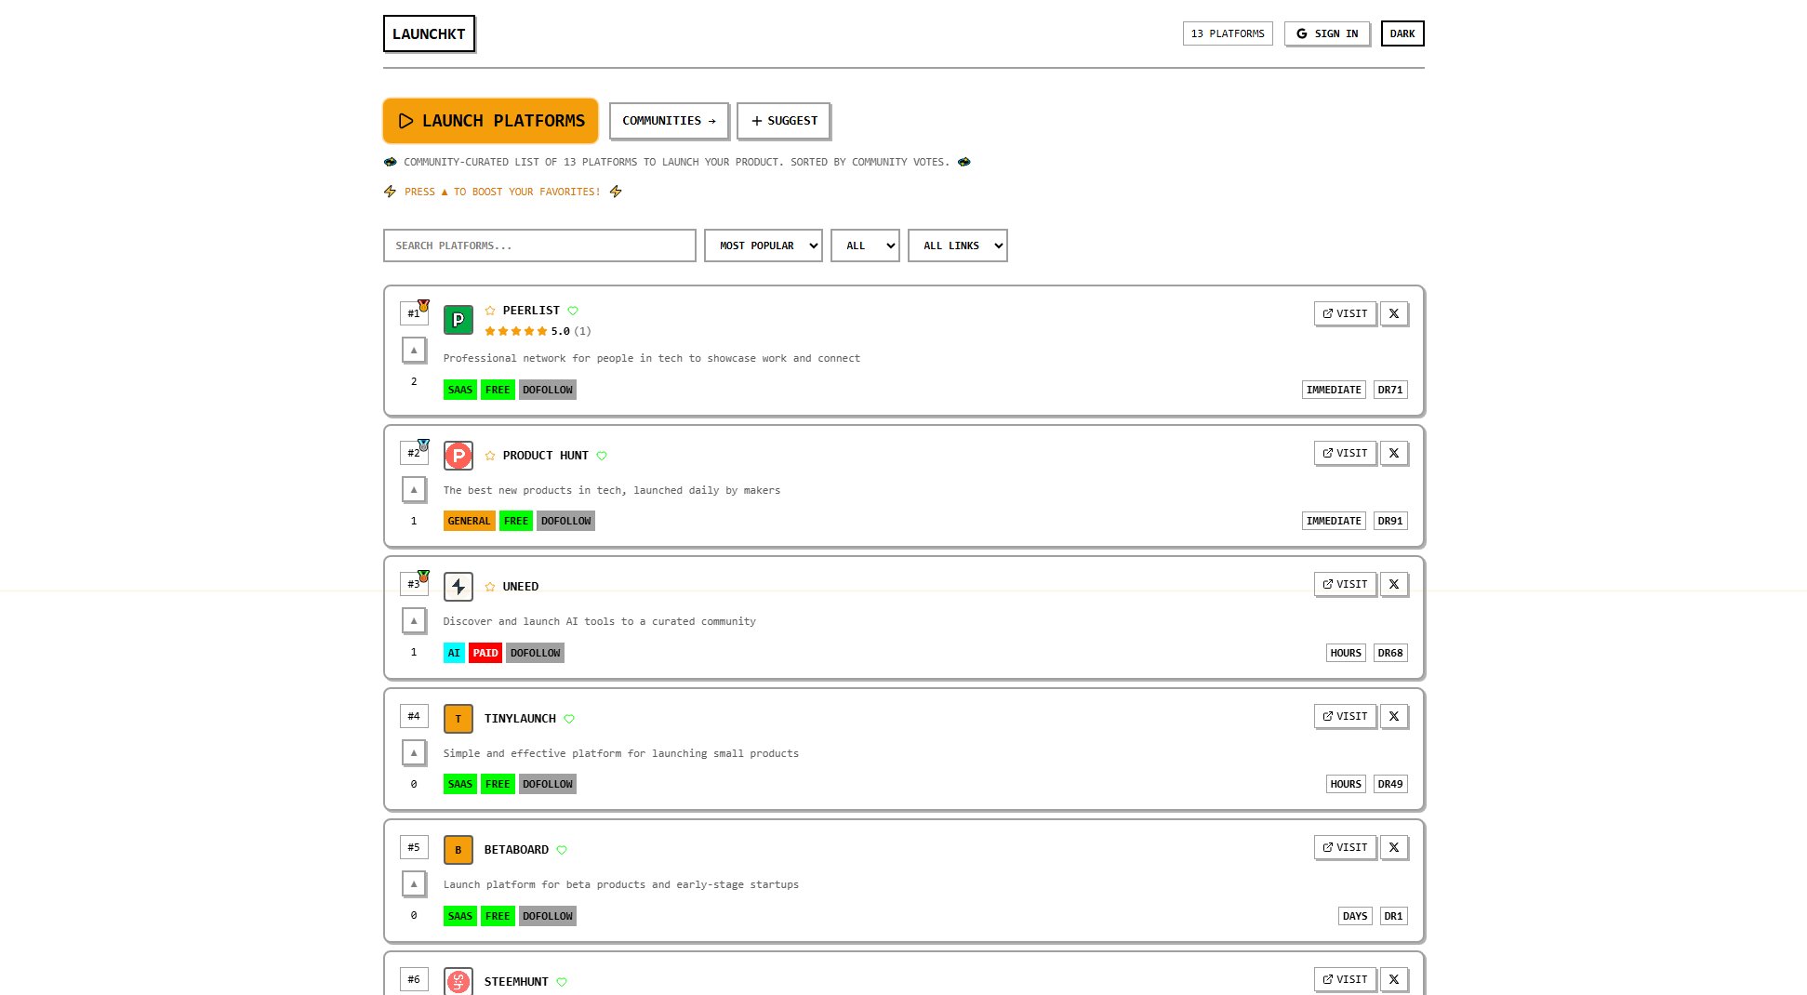Click the AI tag on Uneed

[x=454, y=653]
